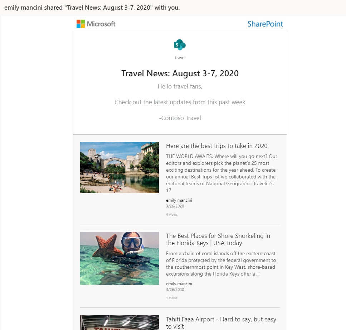Open the Best Places for Shore Snorkeling article
This screenshot has width=346, height=330.
point(218,239)
